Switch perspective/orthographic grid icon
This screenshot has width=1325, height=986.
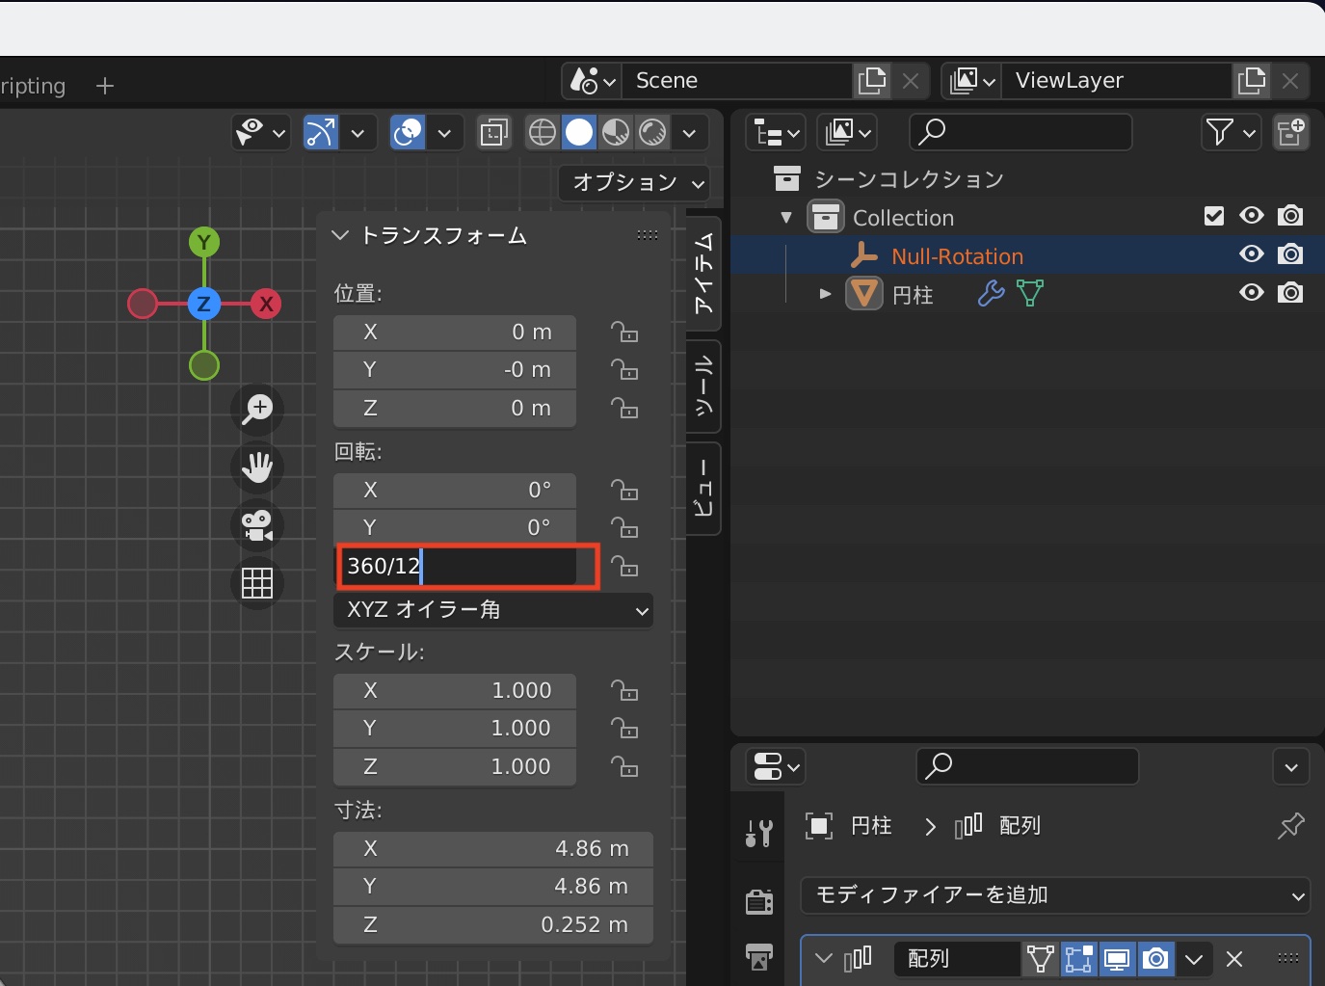[x=257, y=583]
